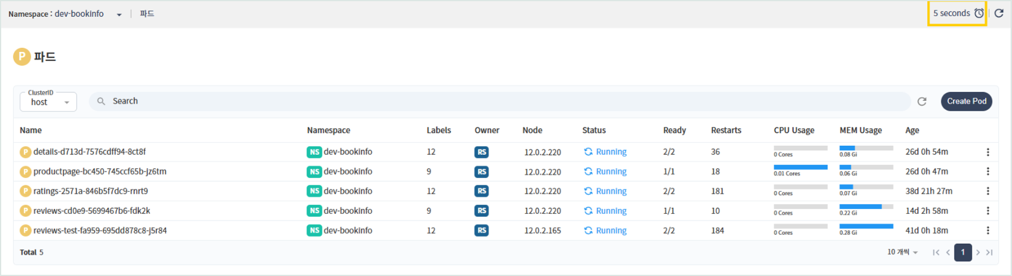Click the RS owner badge in reviews-test row
Viewport: 1012px width, 276px height.
481,231
